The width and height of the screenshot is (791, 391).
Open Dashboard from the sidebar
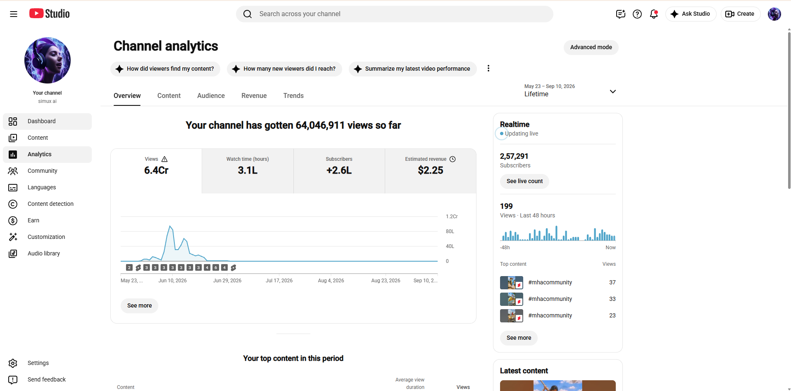pyautogui.click(x=47, y=121)
